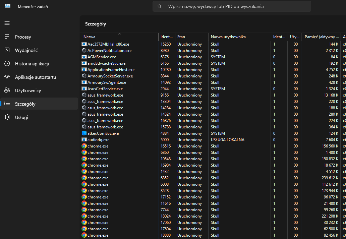Sort by the Stan column header

tap(192, 37)
